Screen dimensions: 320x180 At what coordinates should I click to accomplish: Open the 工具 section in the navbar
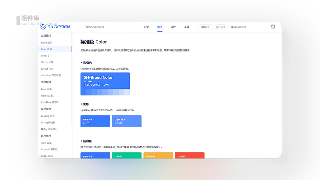coord(186,26)
